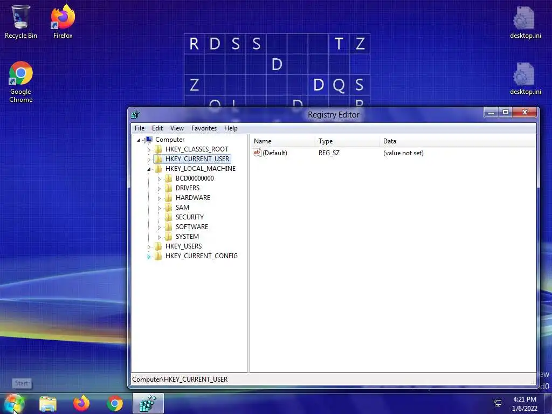Open the Edit menu
The width and height of the screenshot is (552, 414).
pyautogui.click(x=157, y=128)
